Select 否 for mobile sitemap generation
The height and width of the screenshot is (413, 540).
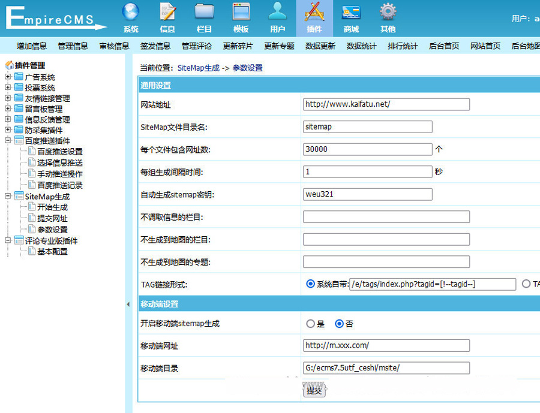pyautogui.click(x=339, y=324)
